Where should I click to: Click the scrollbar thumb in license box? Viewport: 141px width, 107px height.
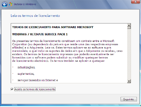point(129,28)
